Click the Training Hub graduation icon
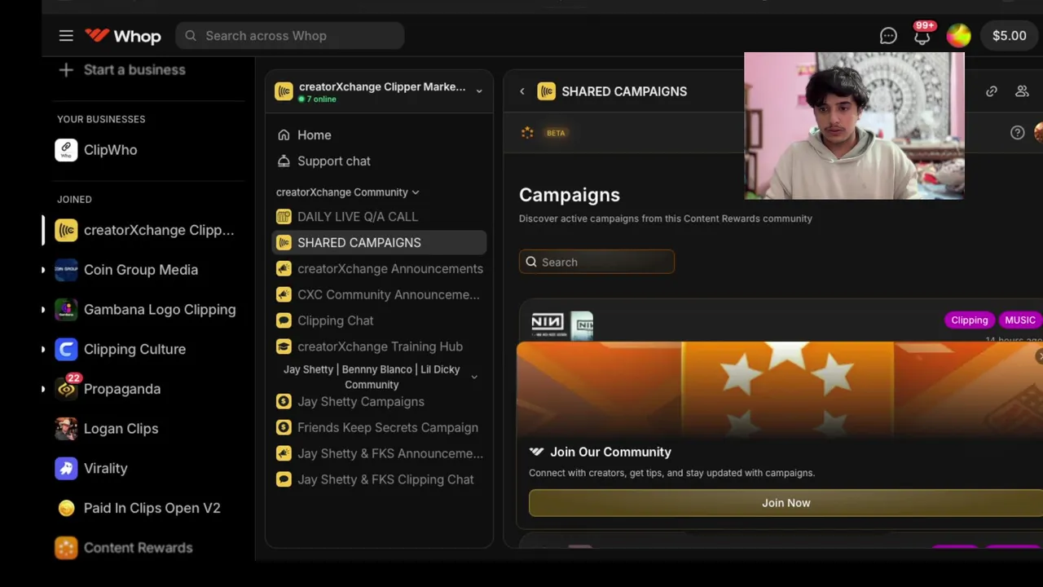The height and width of the screenshot is (587, 1043). [x=284, y=347]
